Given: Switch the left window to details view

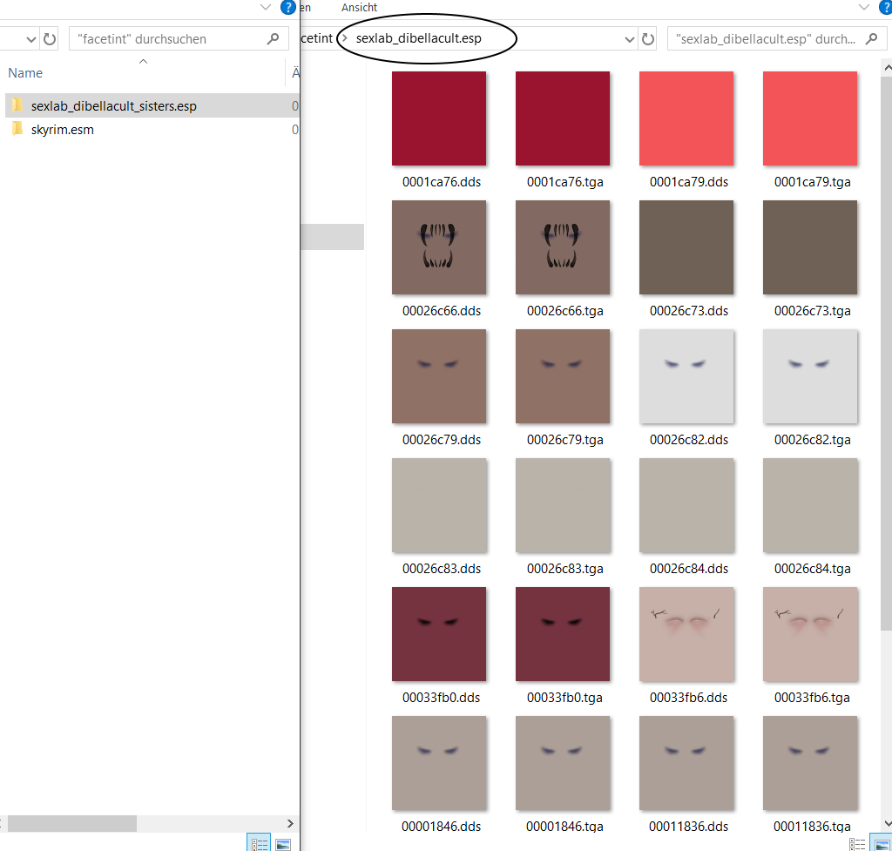Looking at the screenshot, I should tap(260, 844).
